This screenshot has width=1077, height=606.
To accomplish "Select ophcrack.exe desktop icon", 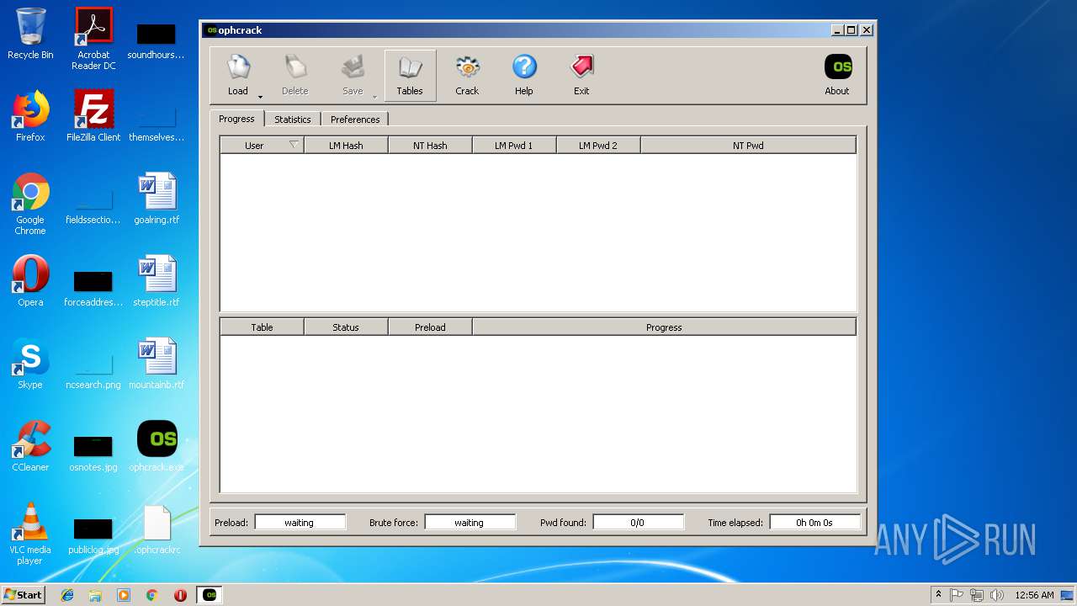I will pyautogui.click(x=157, y=446).
